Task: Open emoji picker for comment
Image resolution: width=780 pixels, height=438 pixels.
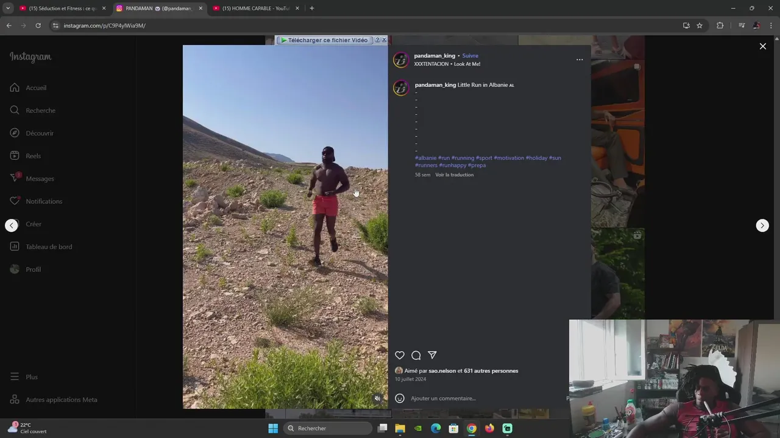Action: click(400, 398)
